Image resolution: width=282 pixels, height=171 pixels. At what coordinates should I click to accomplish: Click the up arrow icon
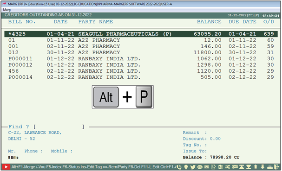point(256,167)
